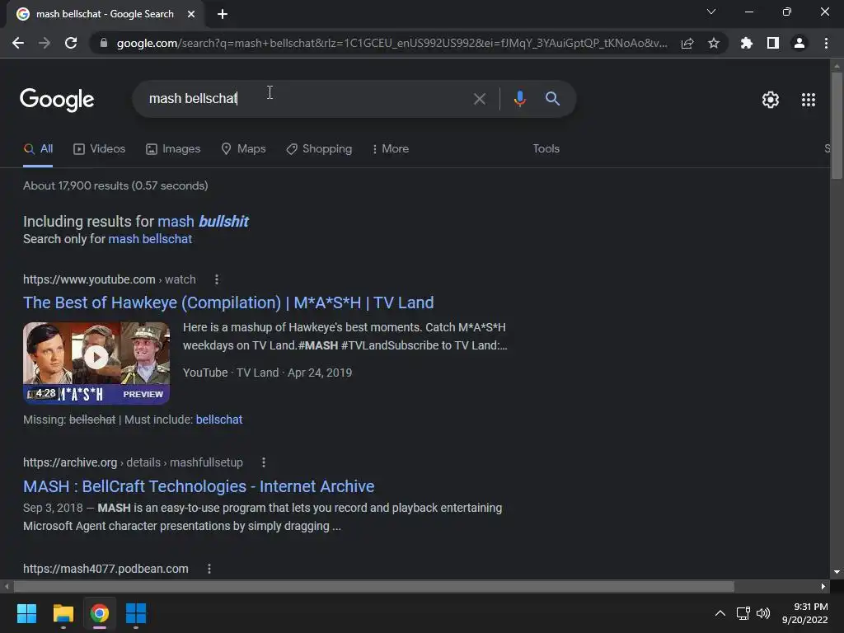Open Chrome three-dot menu
Viewport: 844px width, 633px height.
(826, 43)
